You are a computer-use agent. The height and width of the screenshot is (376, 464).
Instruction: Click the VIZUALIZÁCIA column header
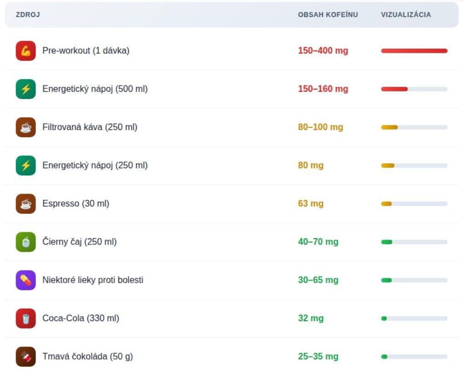point(406,15)
